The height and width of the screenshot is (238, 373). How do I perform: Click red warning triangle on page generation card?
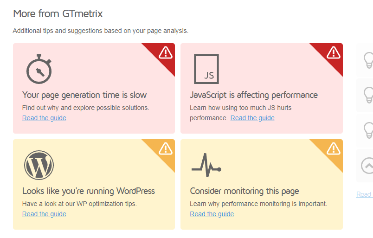[166, 52]
